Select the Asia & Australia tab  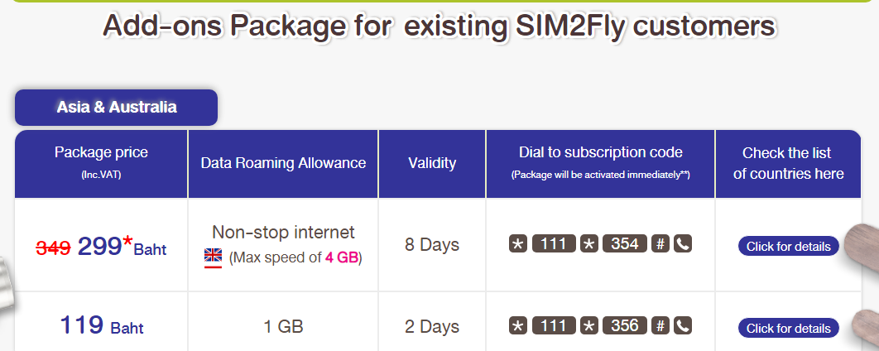coord(116,107)
